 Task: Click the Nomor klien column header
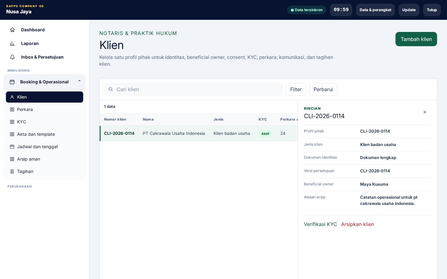point(115,119)
